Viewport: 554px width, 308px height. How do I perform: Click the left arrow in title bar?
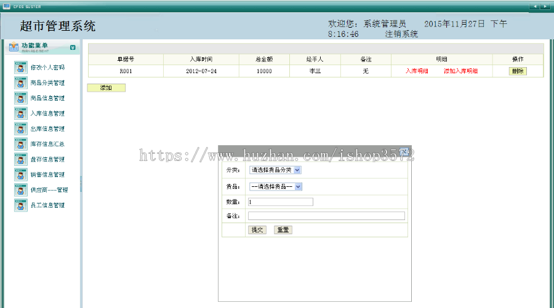534,6
